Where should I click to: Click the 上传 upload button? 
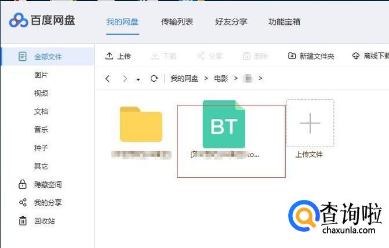[118, 56]
